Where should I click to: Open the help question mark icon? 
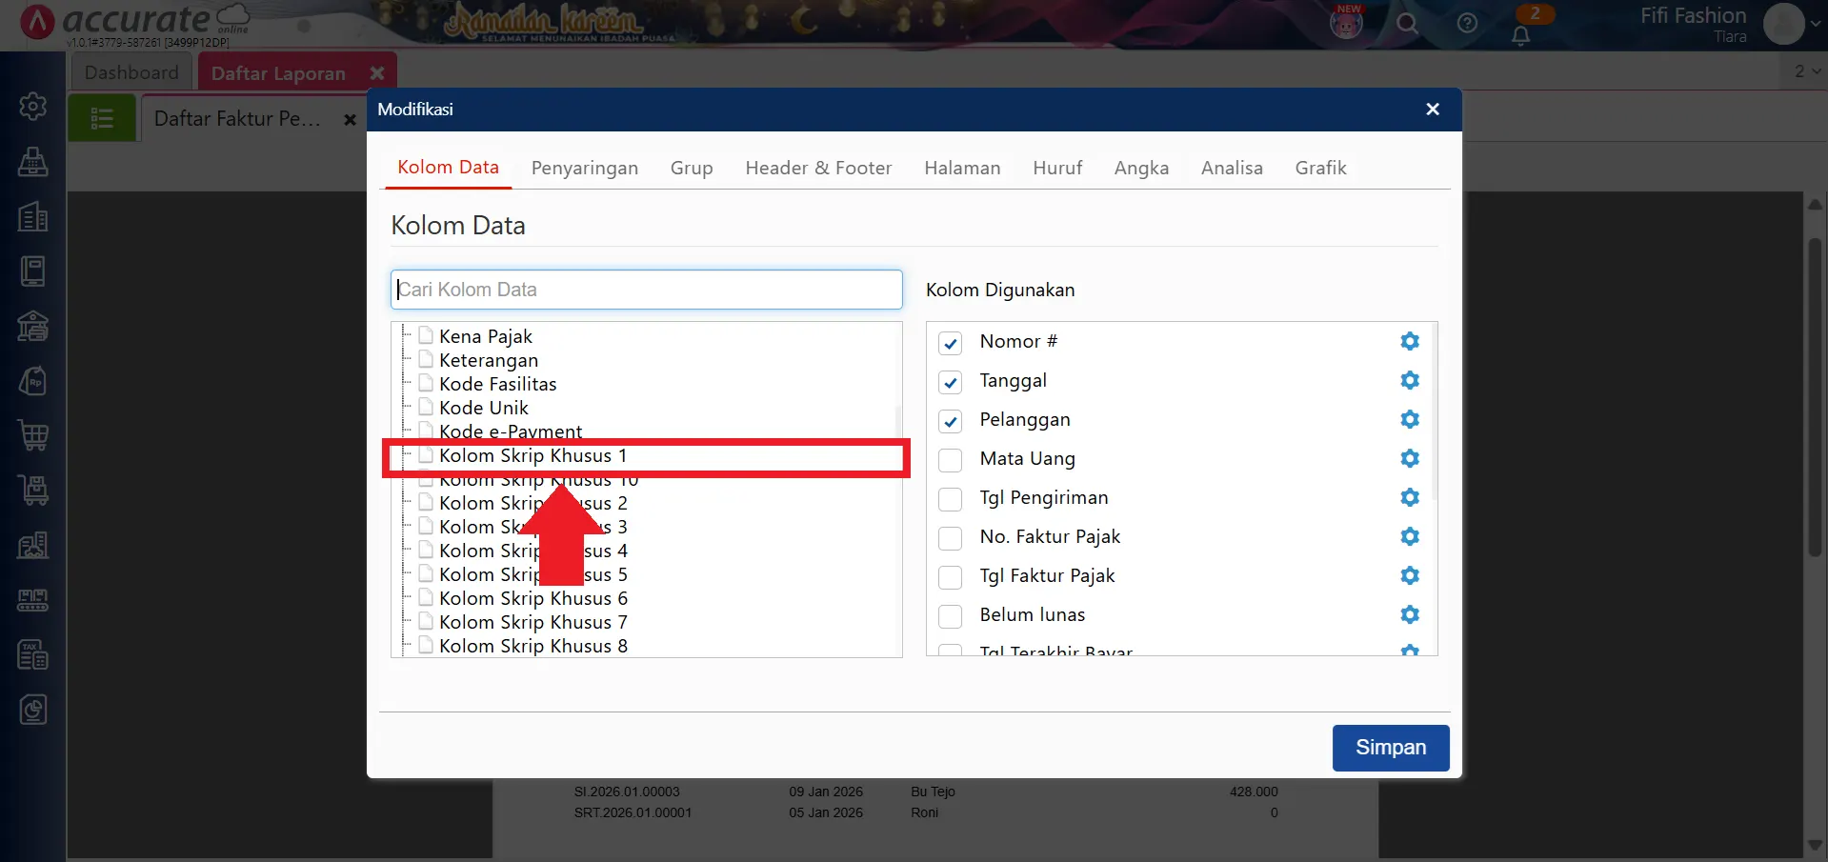pos(1467,24)
